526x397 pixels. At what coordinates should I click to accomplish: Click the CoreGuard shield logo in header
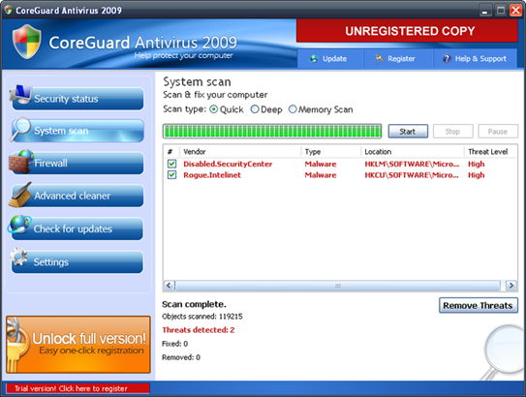[x=27, y=42]
